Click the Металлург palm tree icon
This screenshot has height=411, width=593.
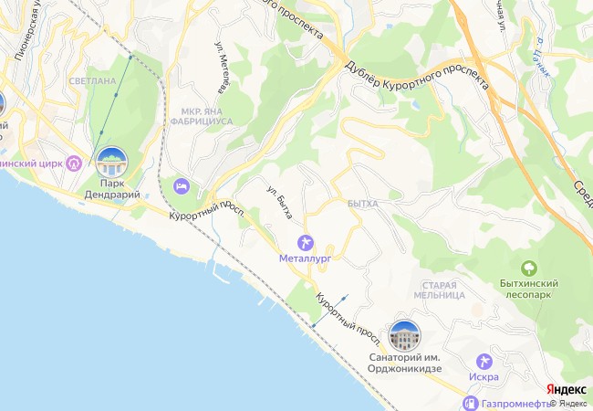click(306, 243)
